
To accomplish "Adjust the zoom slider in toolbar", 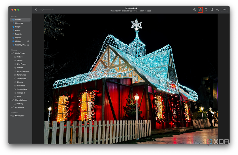I will point(46,10).
